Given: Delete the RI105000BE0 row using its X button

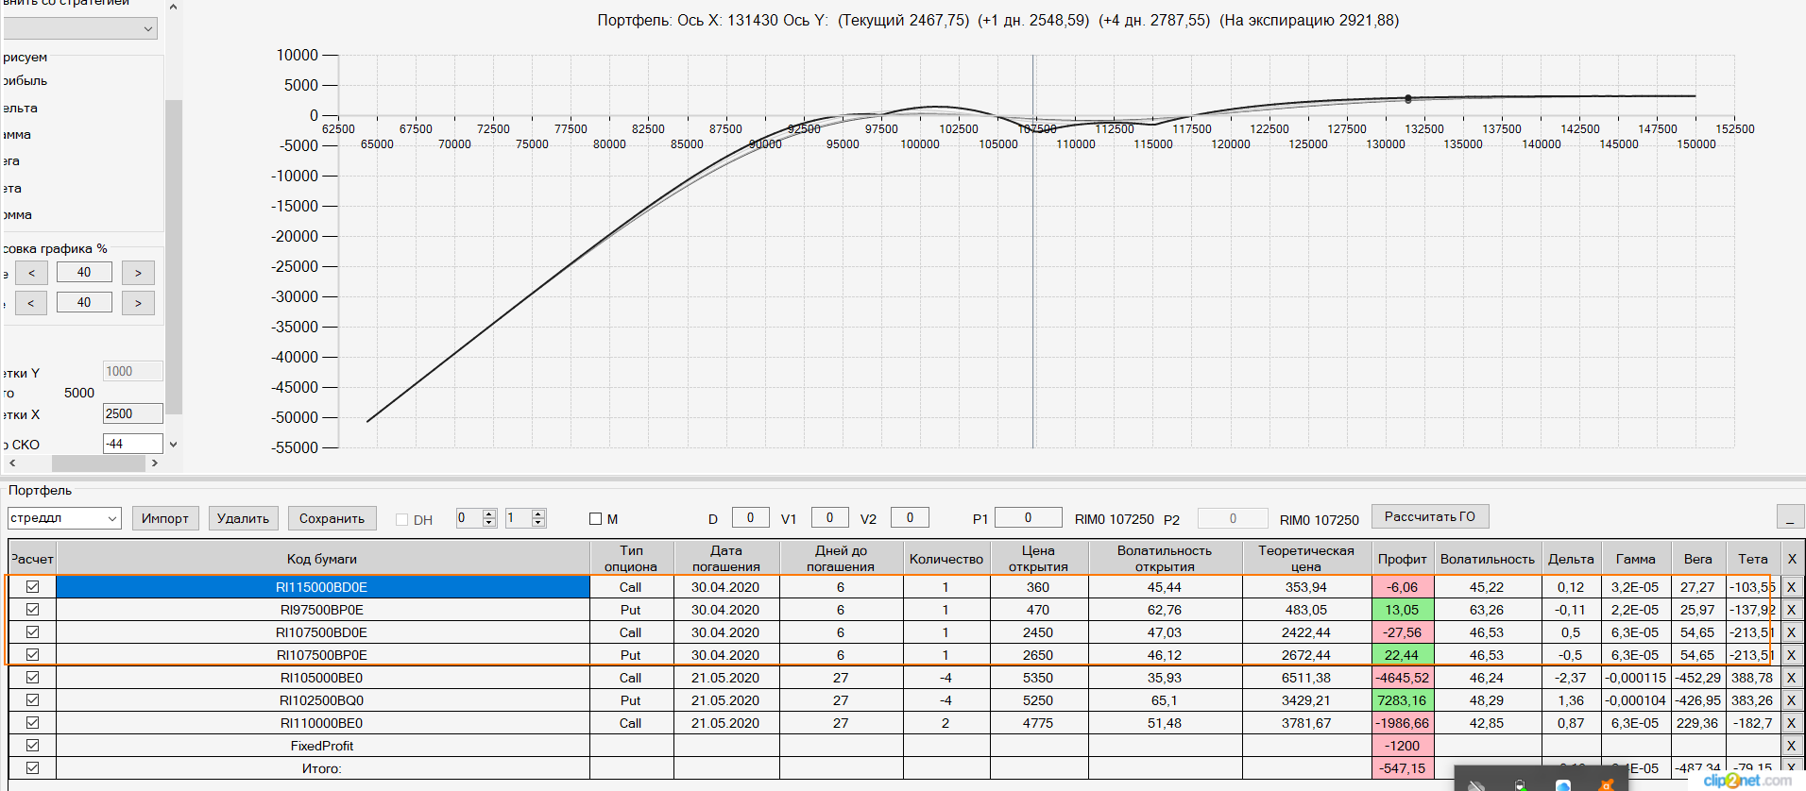Looking at the screenshot, I should (1791, 678).
